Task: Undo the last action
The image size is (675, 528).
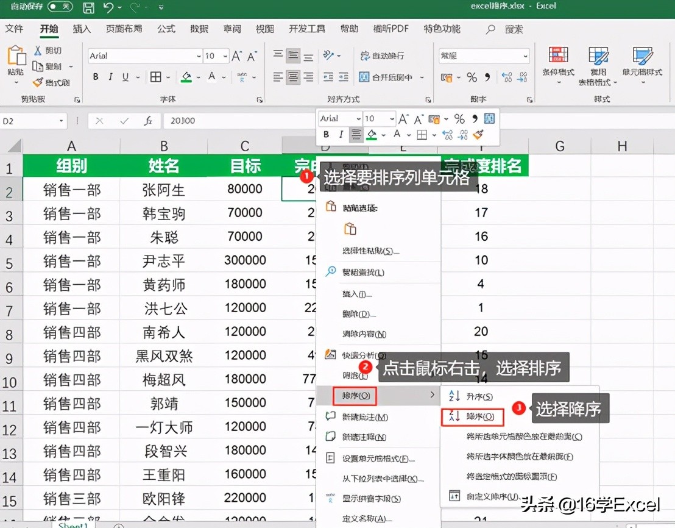Action: pos(108,7)
